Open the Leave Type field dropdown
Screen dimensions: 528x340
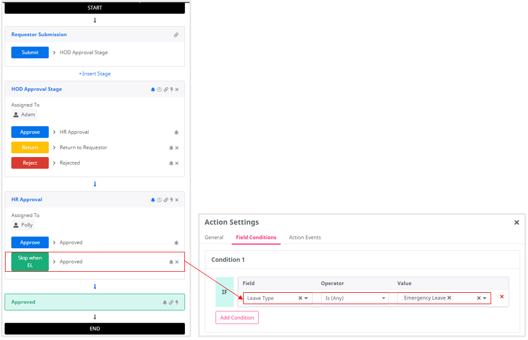tap(306, 298)
